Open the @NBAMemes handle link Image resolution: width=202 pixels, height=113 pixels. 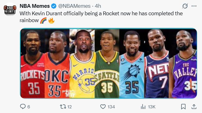[74, 6]
